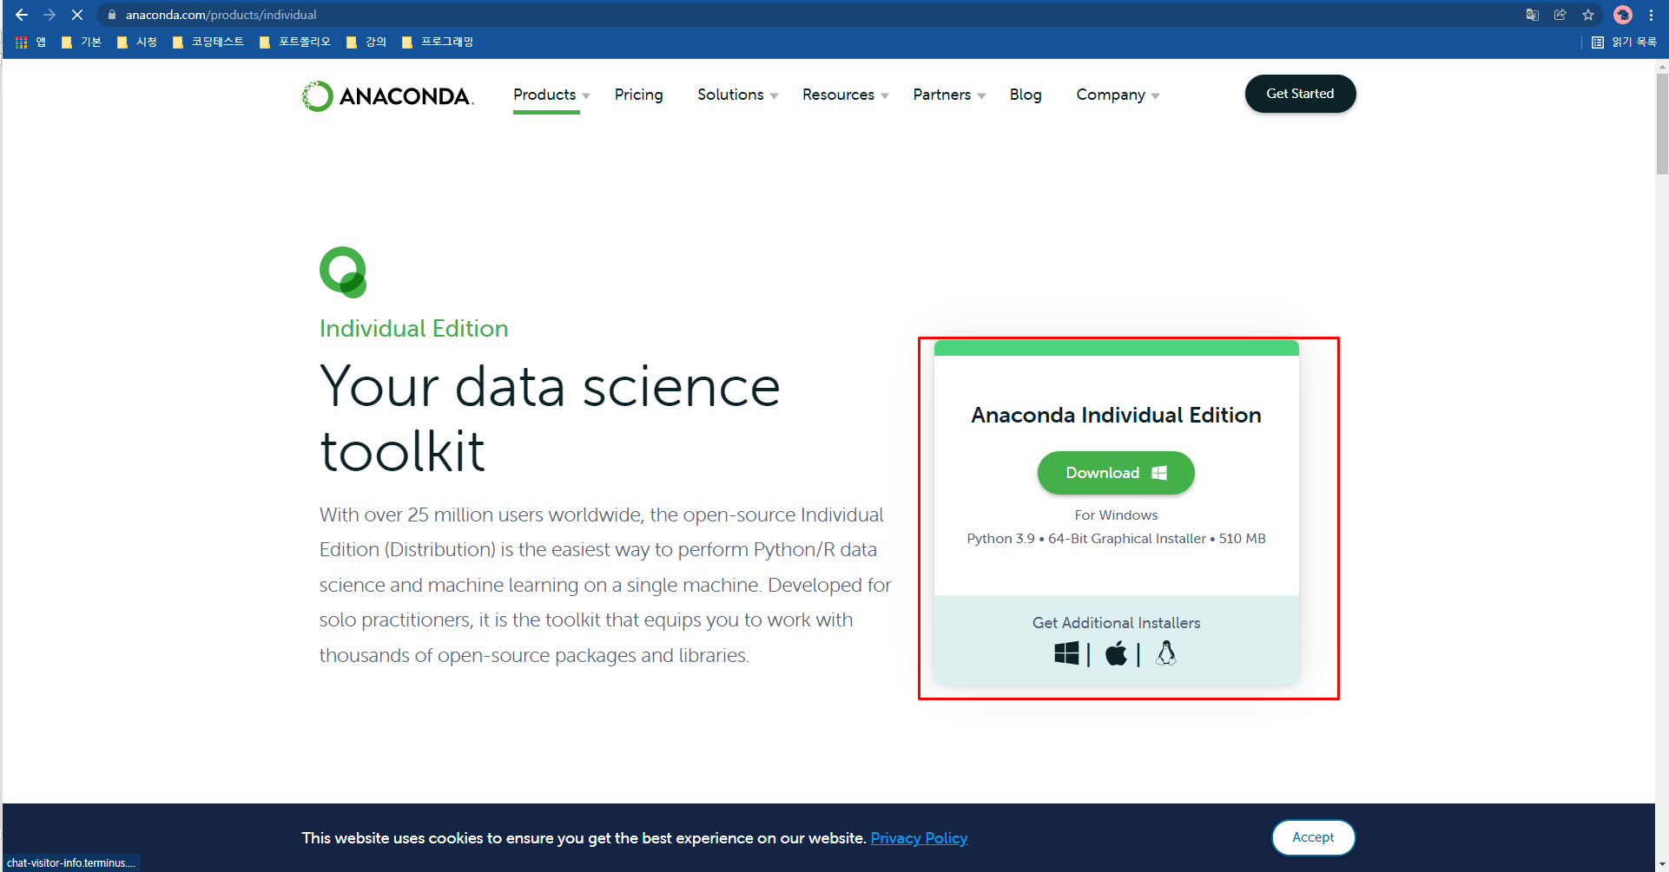The width and height of the screenshot is (1669, 872).
Task: Open the Blog page
Action: [1026, 95]
